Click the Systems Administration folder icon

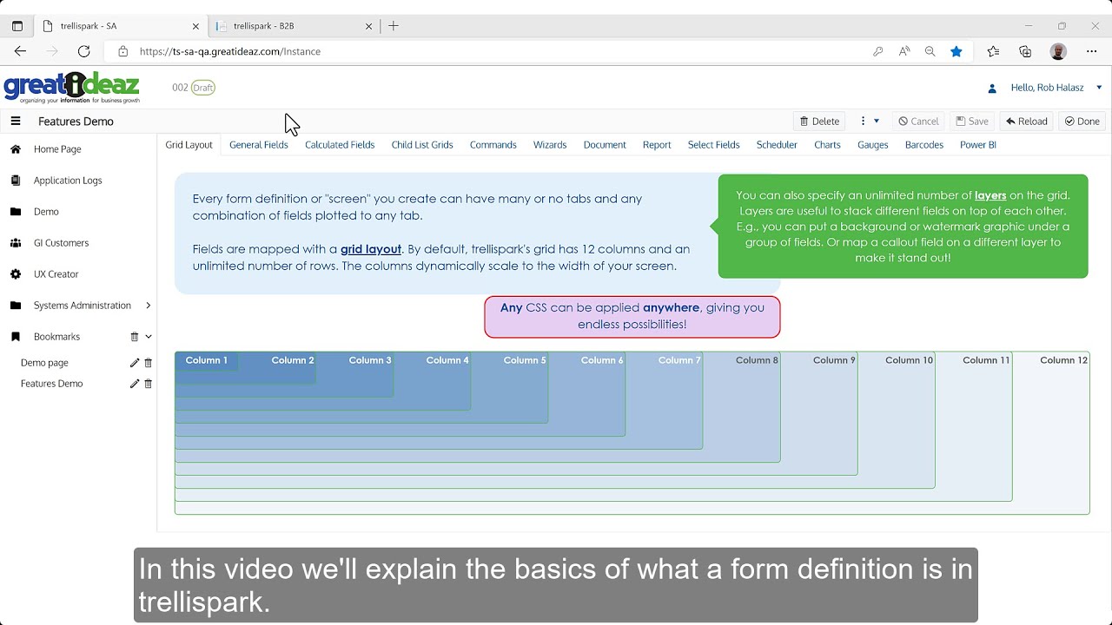tap(16, 306)
